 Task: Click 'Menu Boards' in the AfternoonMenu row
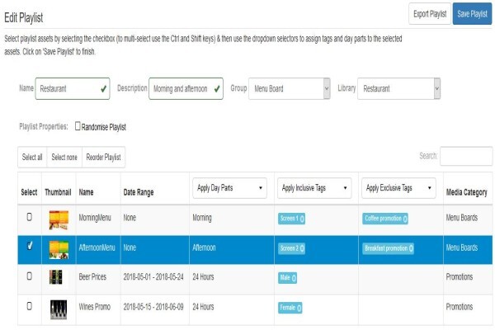pos(462,247)
